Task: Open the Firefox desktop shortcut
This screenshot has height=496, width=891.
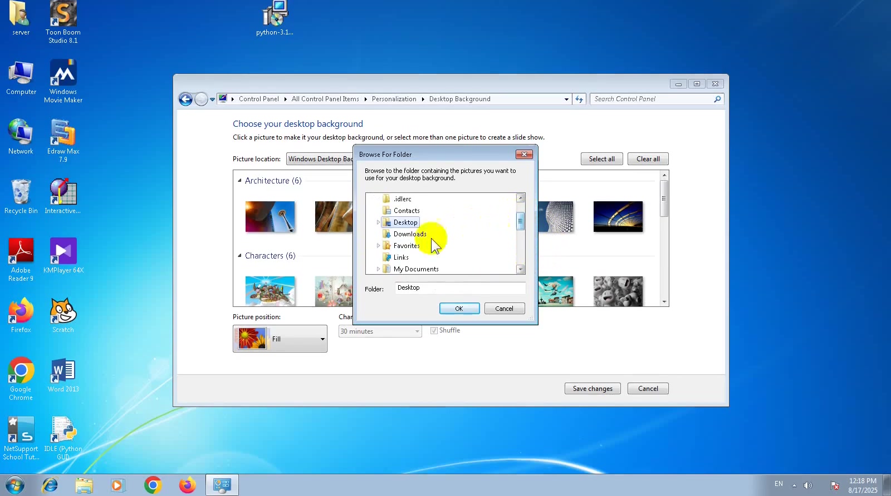Action: coord(21,312)
